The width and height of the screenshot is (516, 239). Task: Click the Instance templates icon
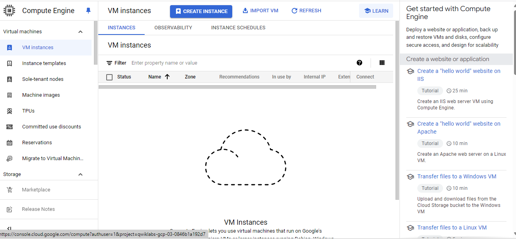point(10,63)
